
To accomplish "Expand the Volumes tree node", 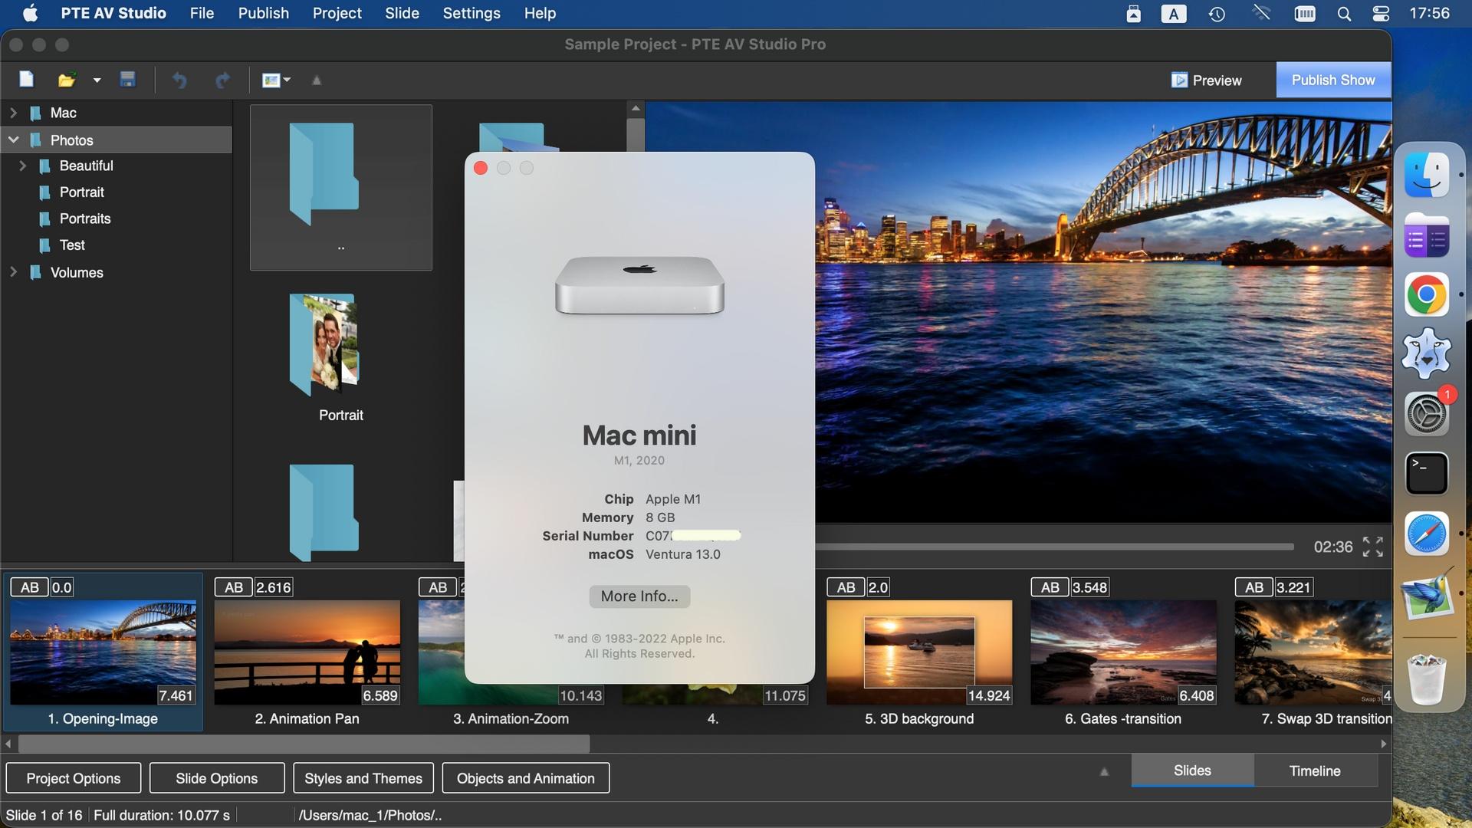I will [x=13, y=272].
